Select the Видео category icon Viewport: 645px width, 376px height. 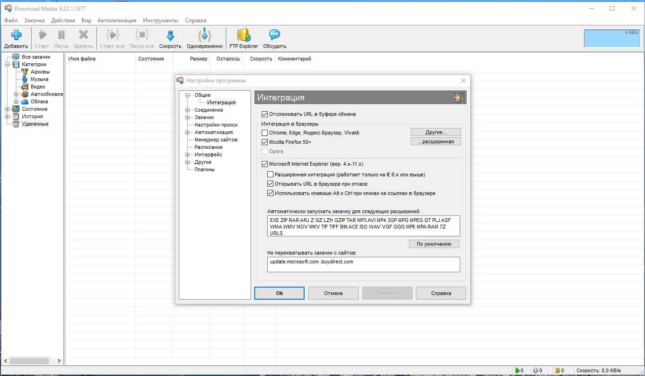(x=25, y=87)
